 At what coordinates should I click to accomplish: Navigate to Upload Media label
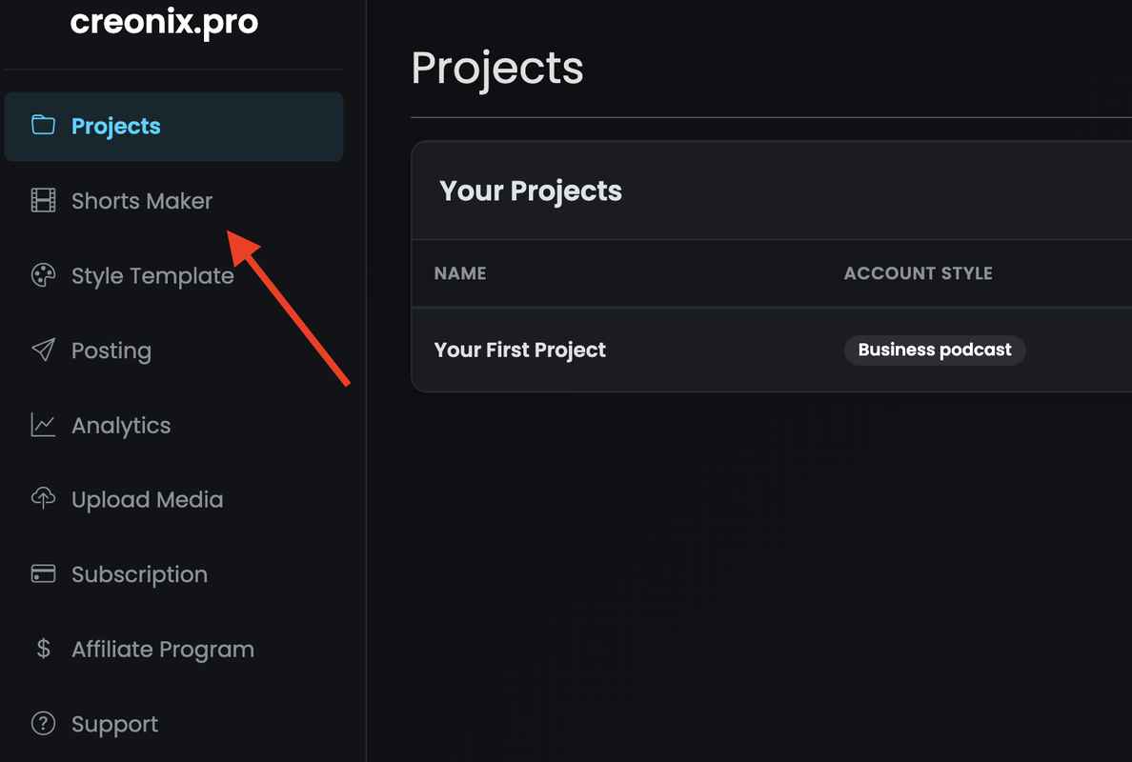point(147,500)
